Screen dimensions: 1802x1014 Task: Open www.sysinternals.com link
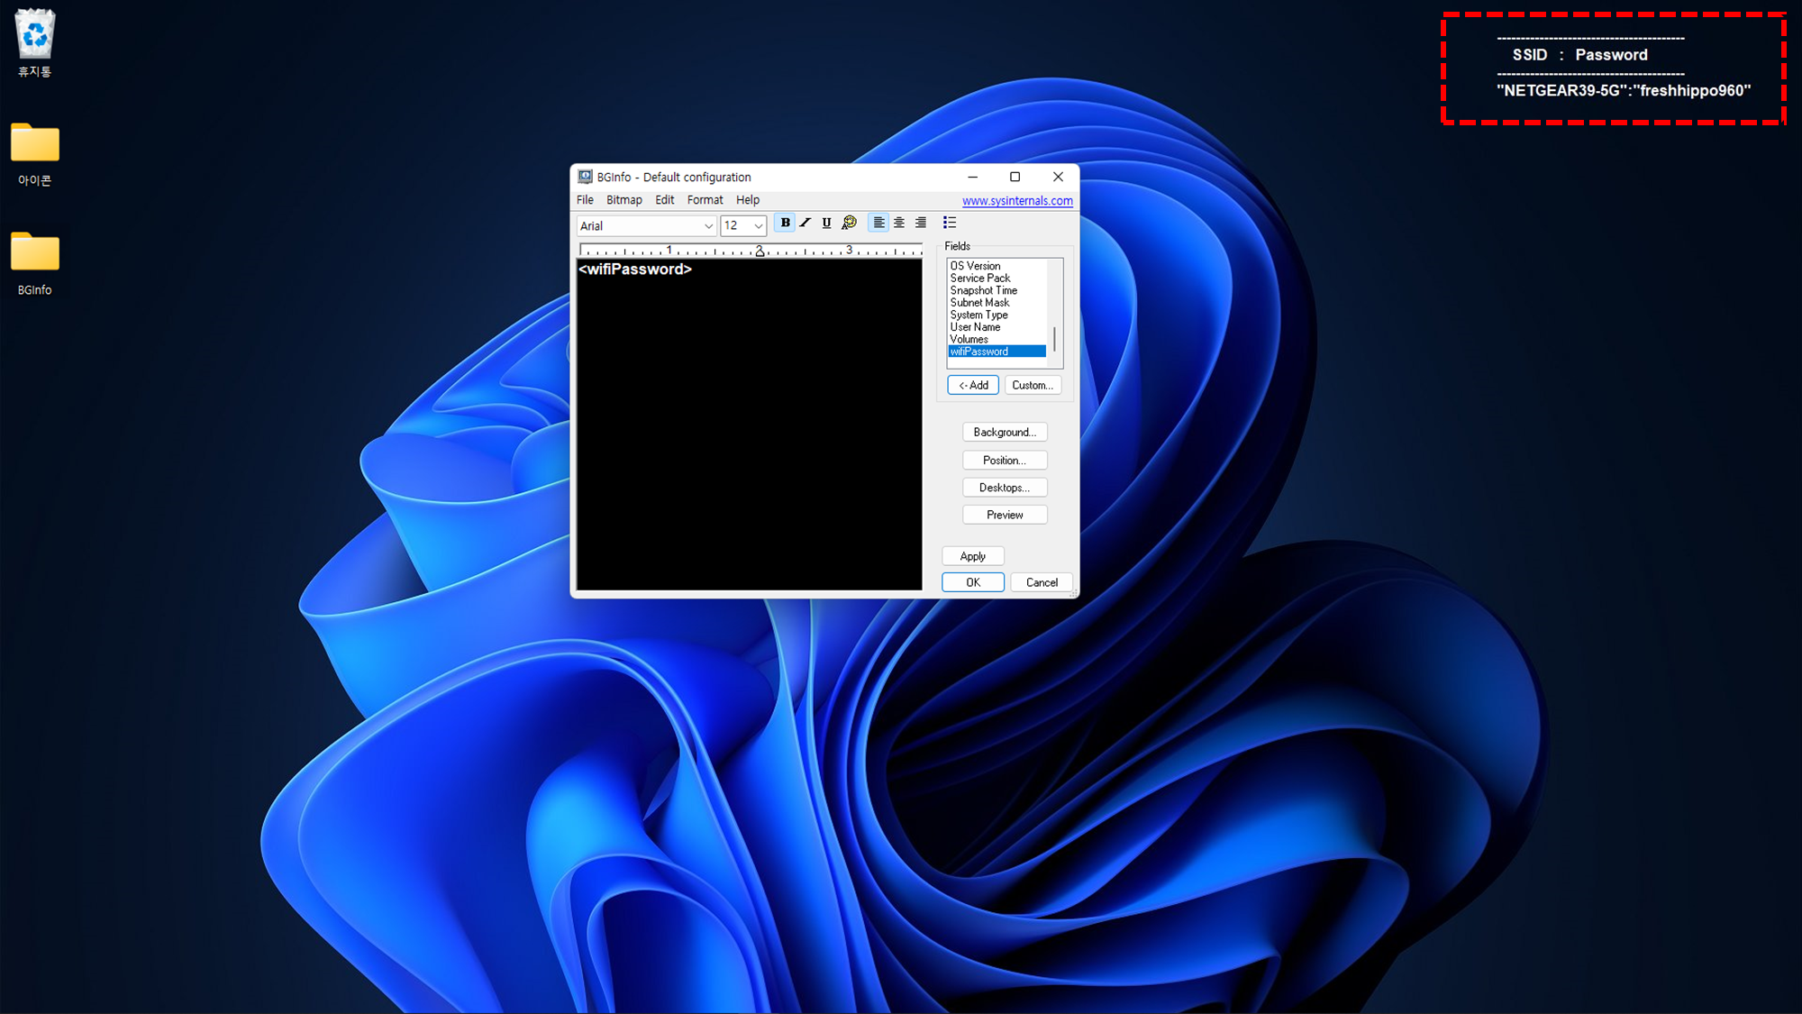1017,201
